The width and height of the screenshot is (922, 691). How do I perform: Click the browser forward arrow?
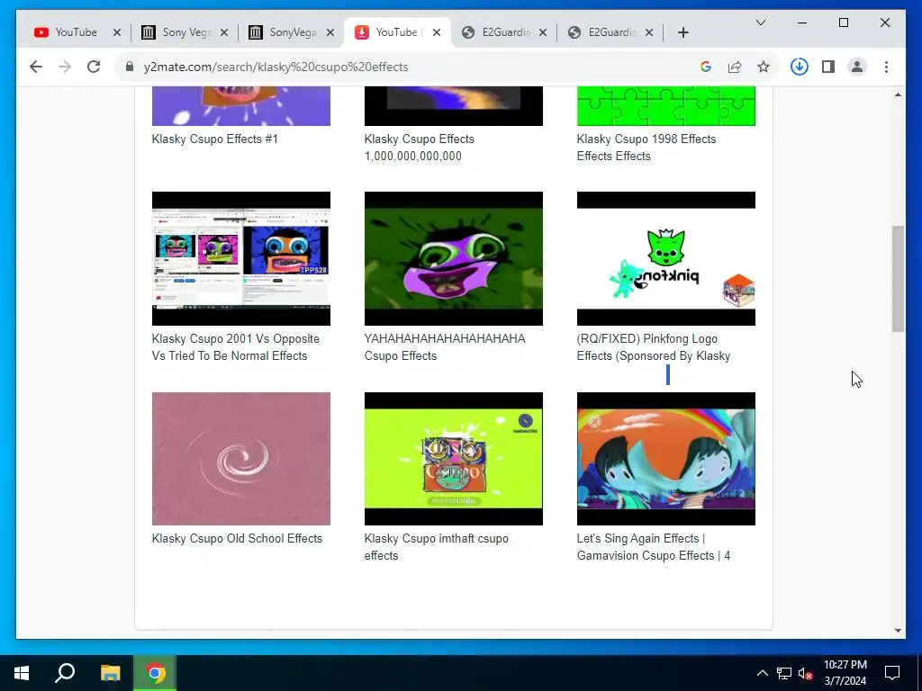point(65,67)
